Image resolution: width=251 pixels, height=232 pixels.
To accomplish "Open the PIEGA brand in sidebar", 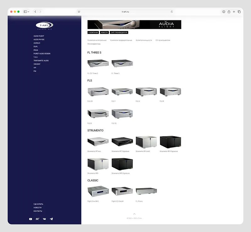I will [x=36, y=50].
